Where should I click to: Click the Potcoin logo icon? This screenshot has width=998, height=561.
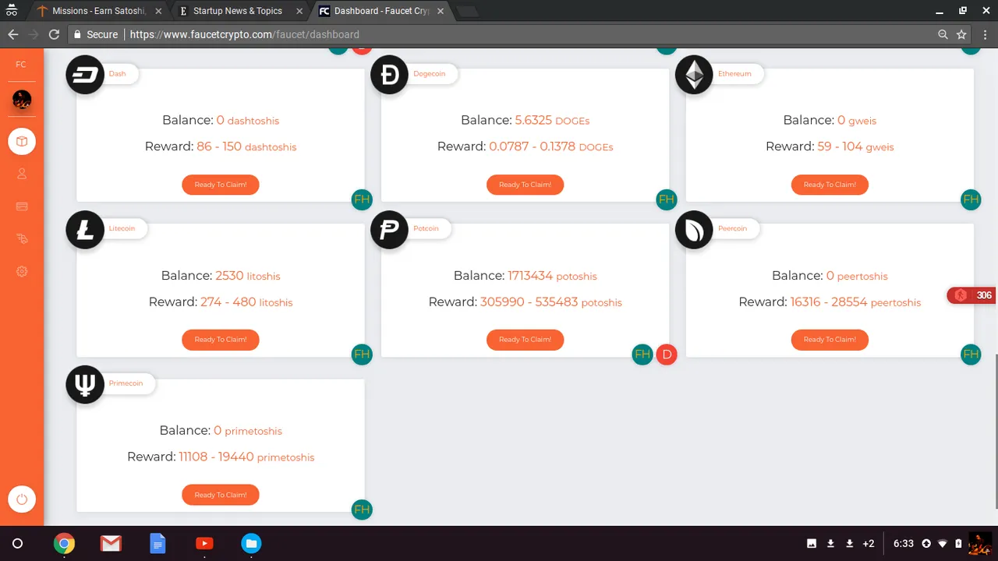389,230
